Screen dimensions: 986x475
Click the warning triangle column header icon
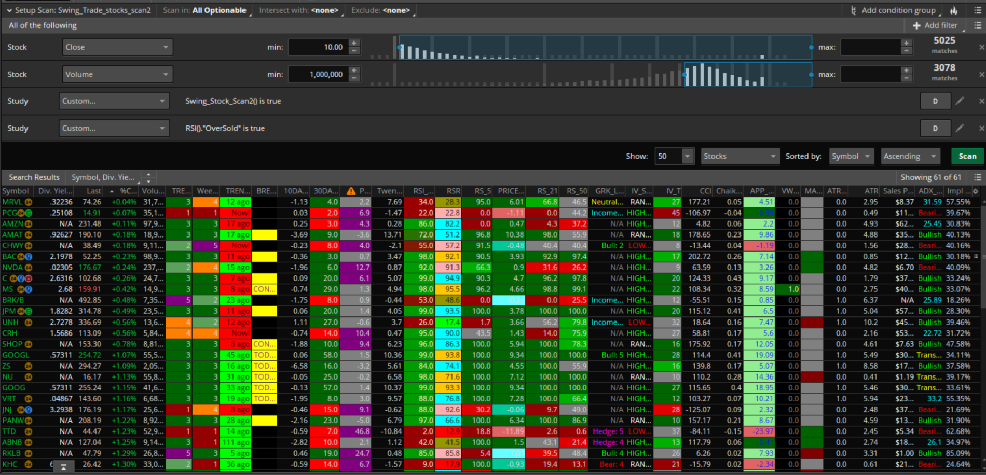click(x=351, y=191)
